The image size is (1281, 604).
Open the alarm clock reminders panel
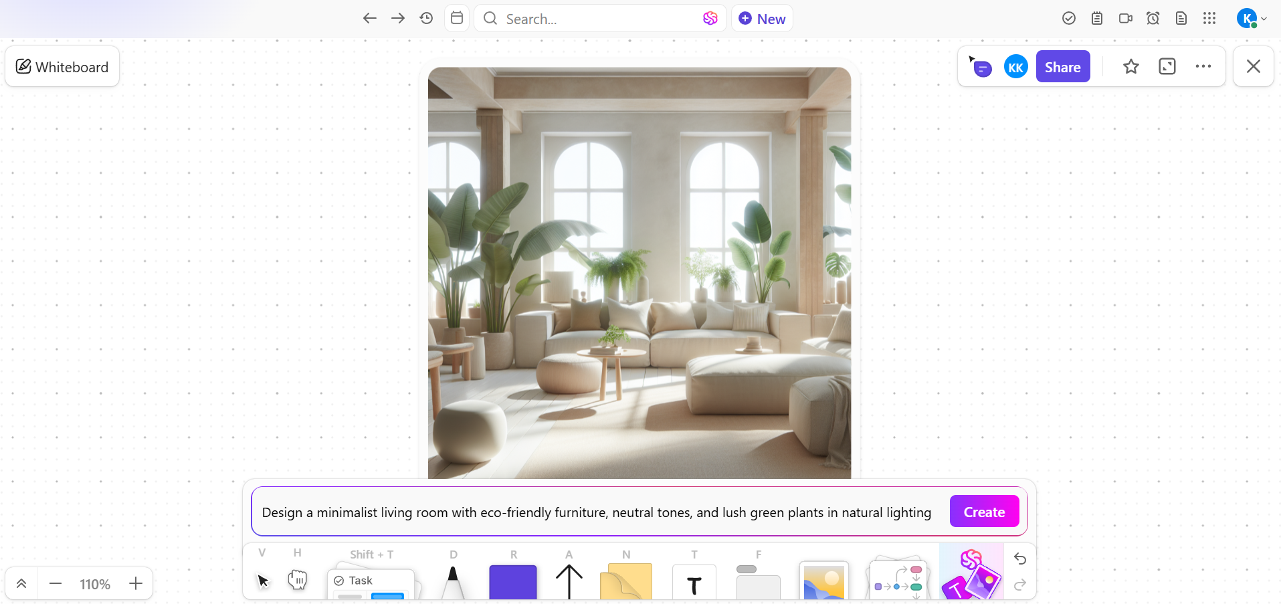[x=1153, y=18]
